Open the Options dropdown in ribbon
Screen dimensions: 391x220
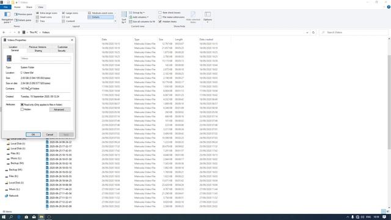pyautogui.click(x=208, y=17)
